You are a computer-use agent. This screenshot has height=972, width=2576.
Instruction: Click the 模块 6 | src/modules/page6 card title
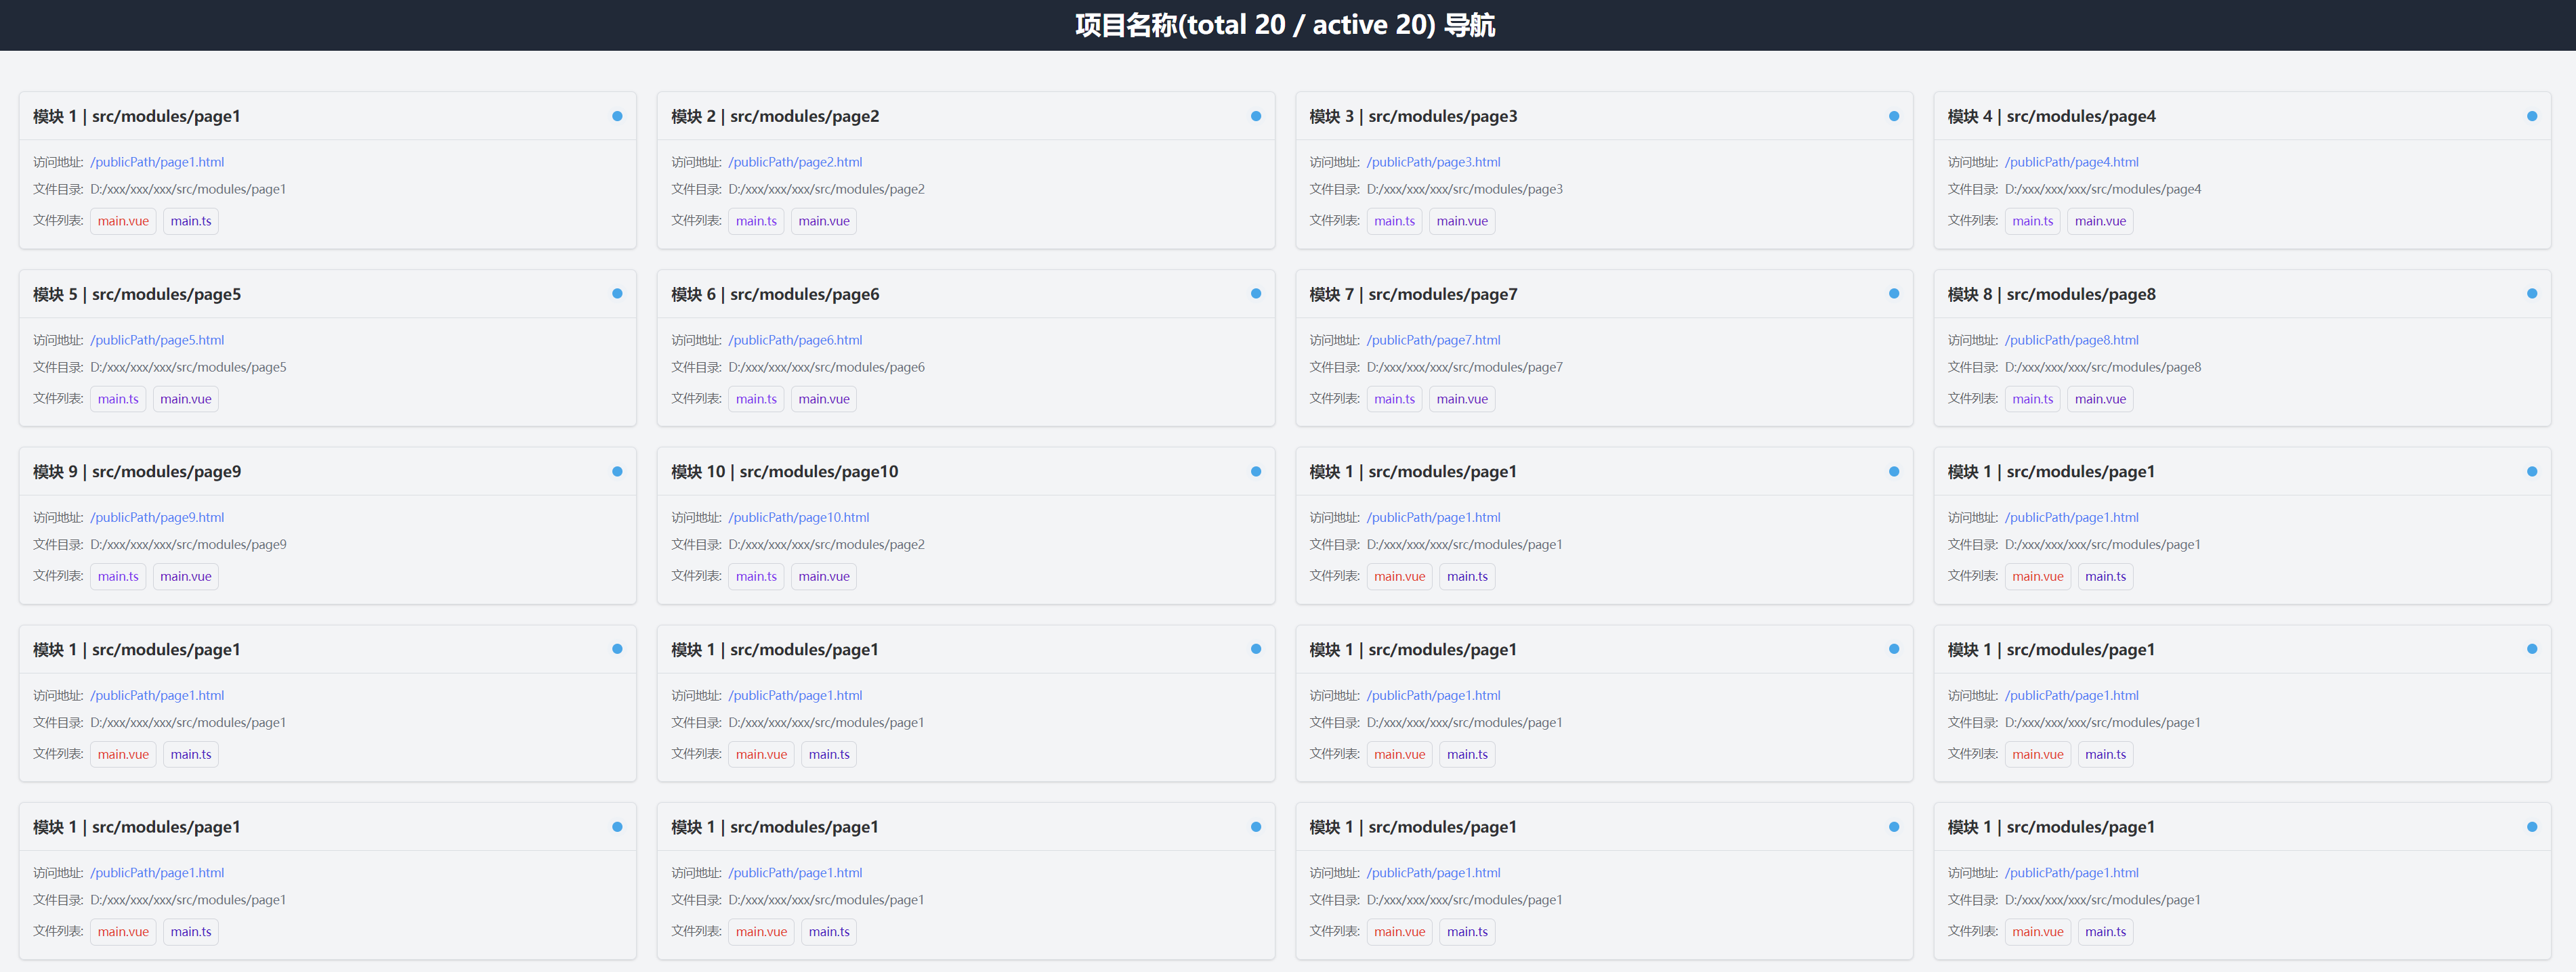point(775,294)
